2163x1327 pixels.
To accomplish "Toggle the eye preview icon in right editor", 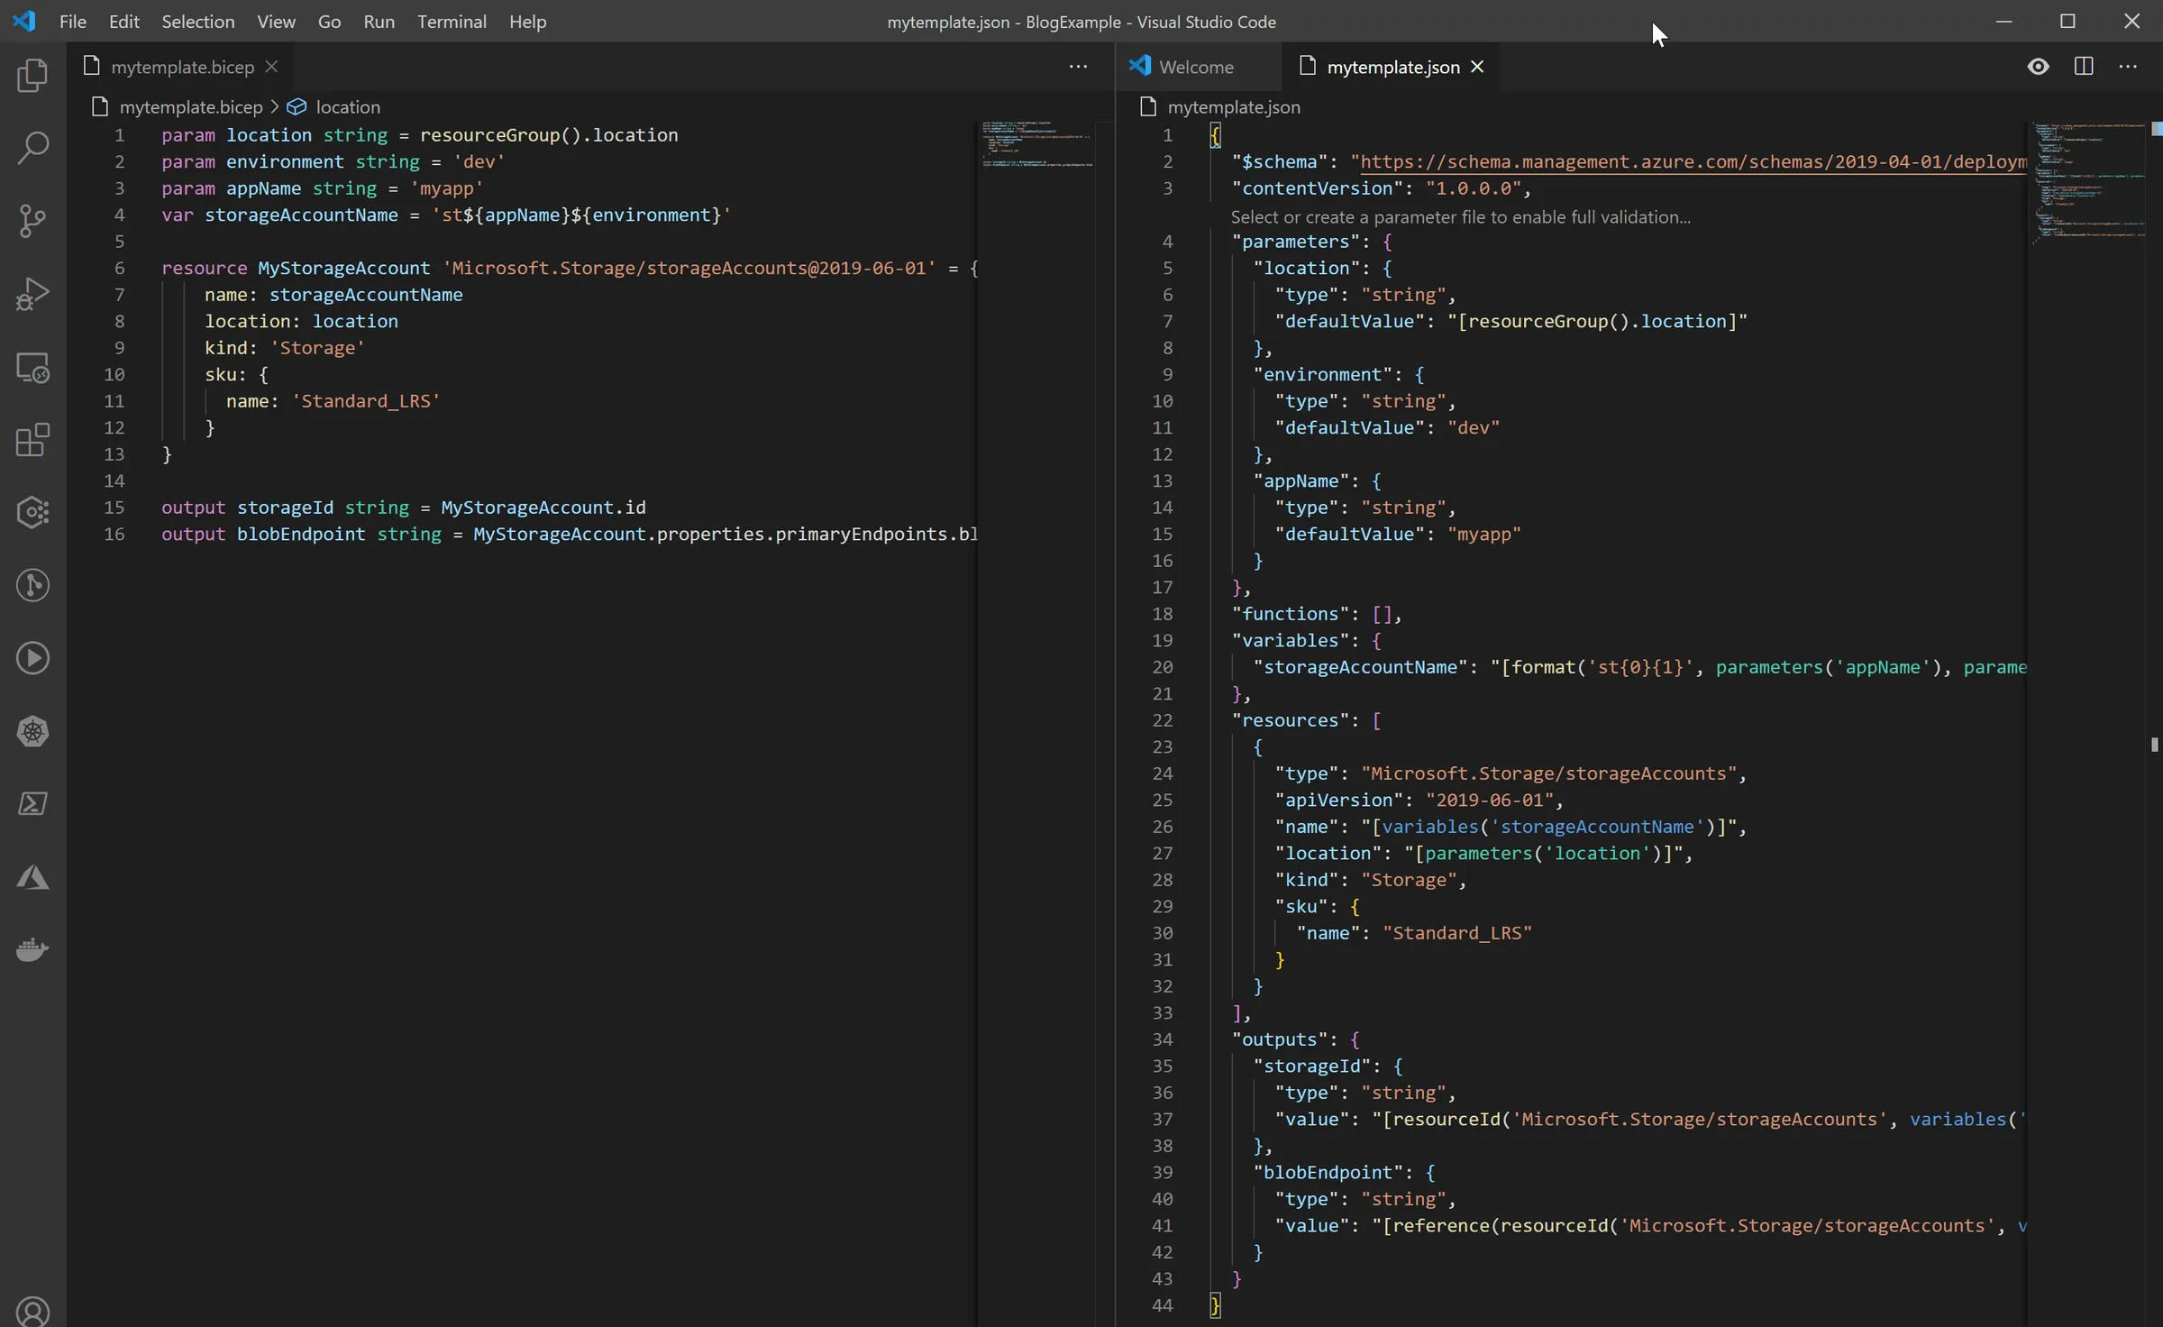I will click(2038, 67).
